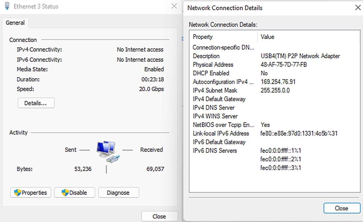Click the sent bytes value 53,236

[83, 169]
